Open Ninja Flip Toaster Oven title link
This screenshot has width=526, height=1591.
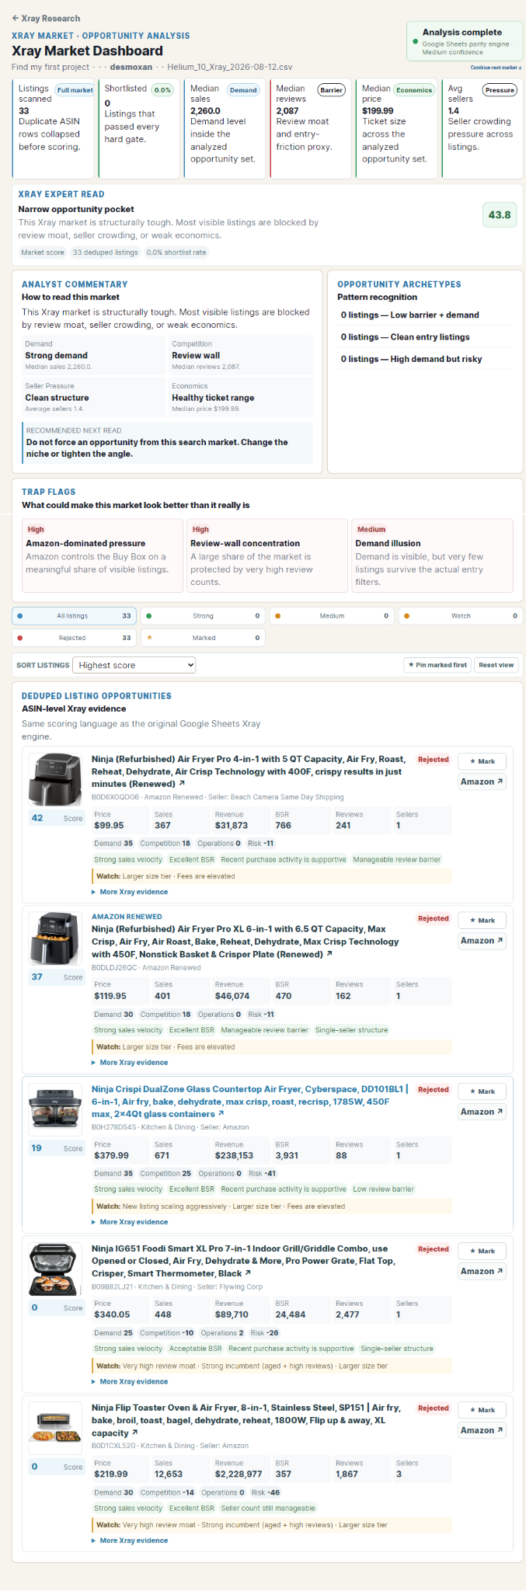(x=247, y=1420)
